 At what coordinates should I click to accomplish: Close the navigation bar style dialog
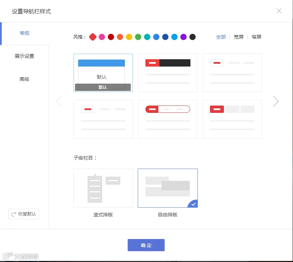tap(279, 11)
